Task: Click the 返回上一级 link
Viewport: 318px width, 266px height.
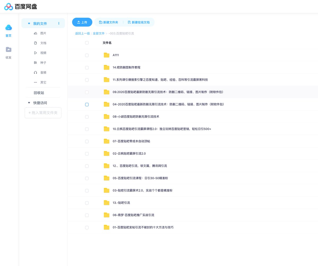Action: (82, 33)
